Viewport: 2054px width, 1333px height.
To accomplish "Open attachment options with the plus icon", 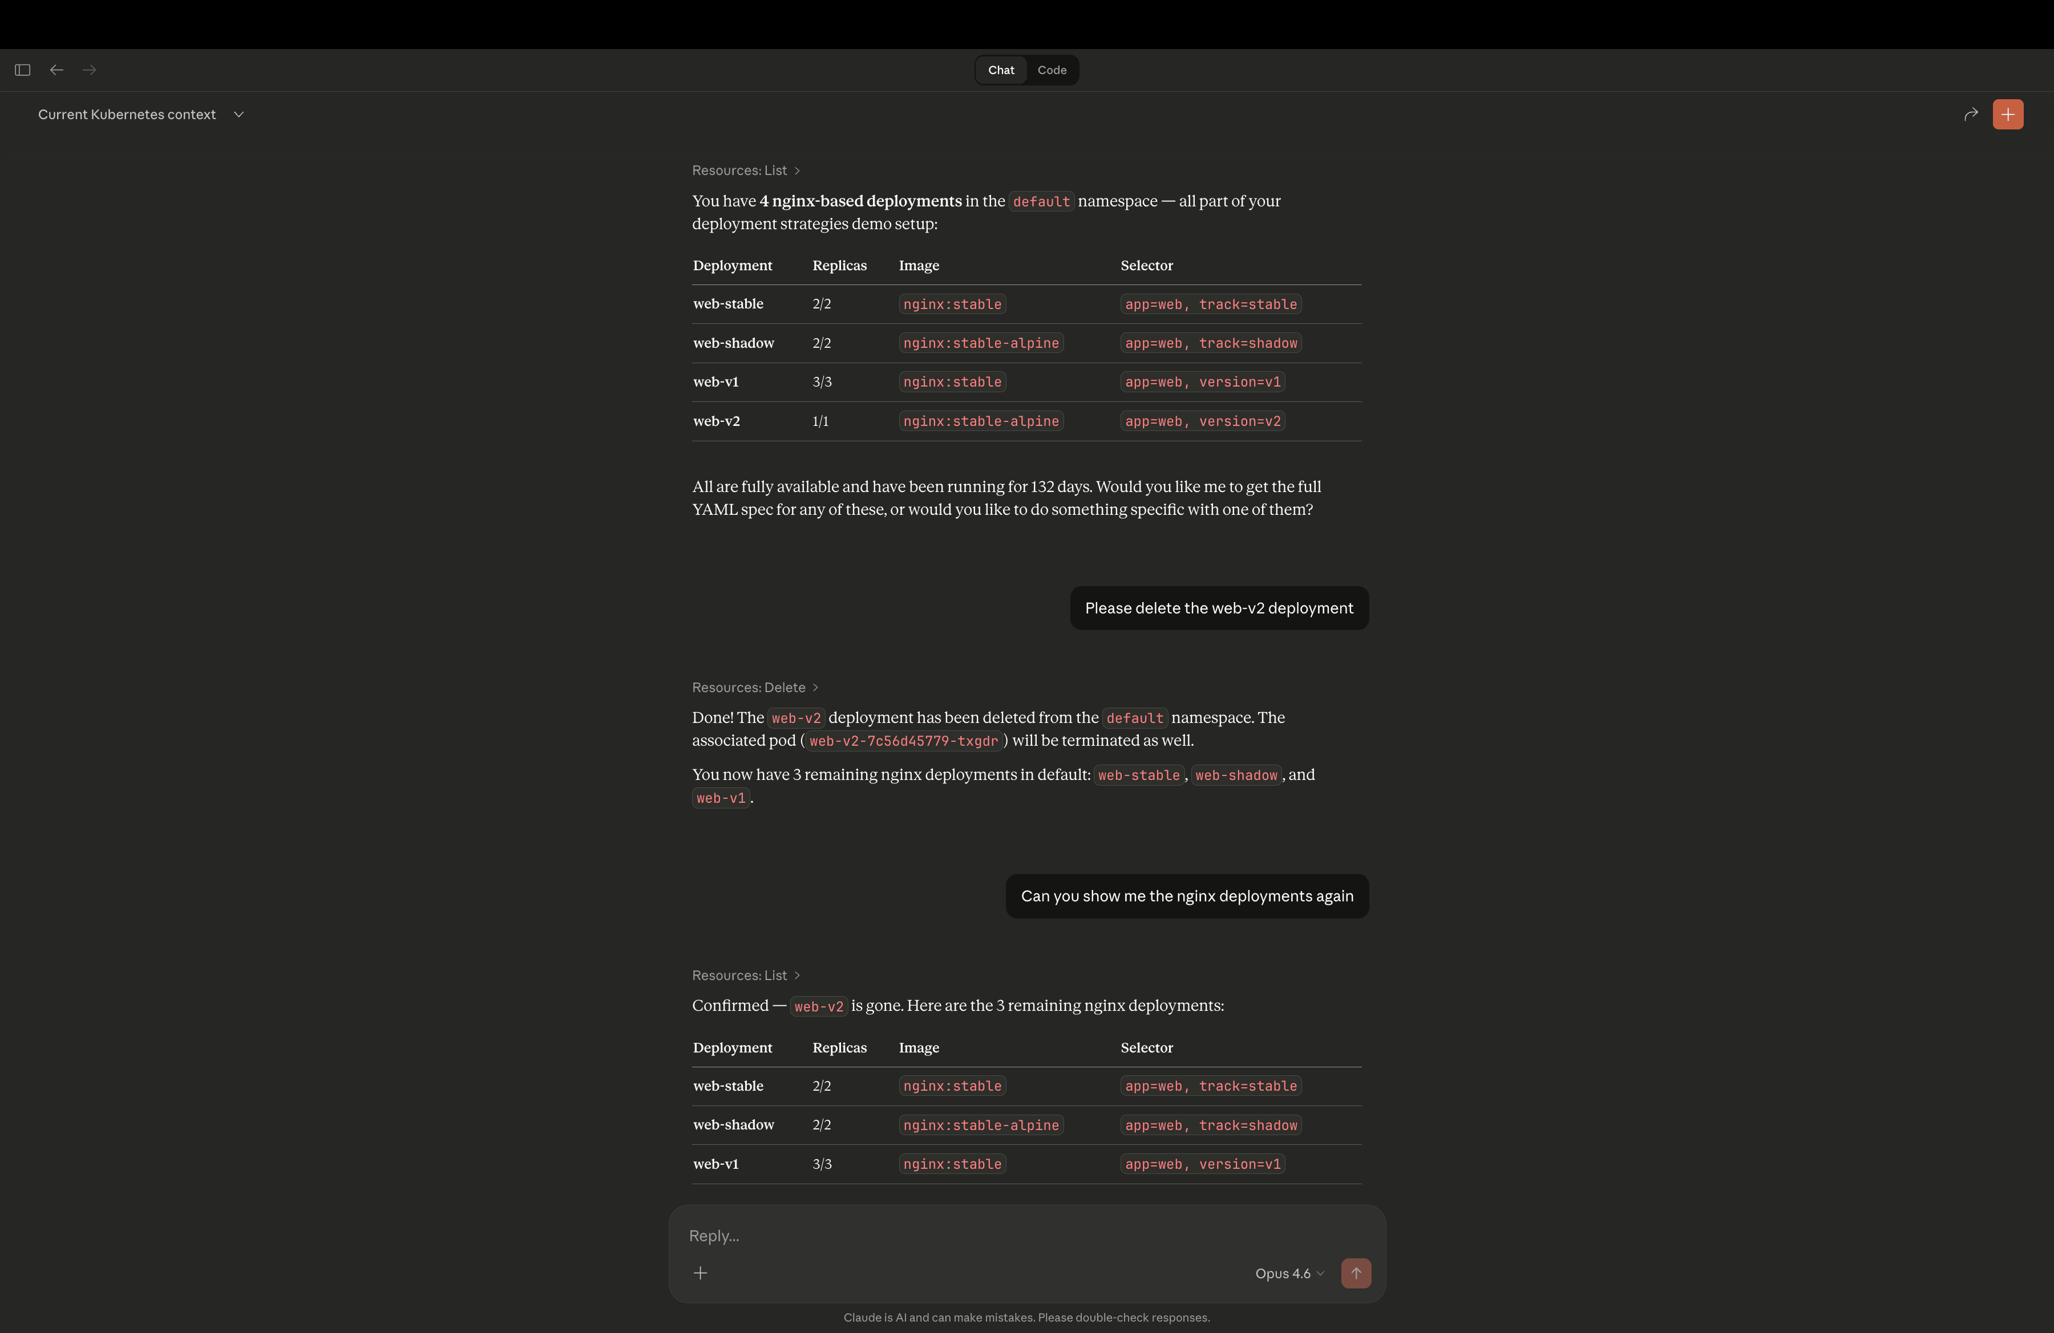I will click(x=700, y=1273).
